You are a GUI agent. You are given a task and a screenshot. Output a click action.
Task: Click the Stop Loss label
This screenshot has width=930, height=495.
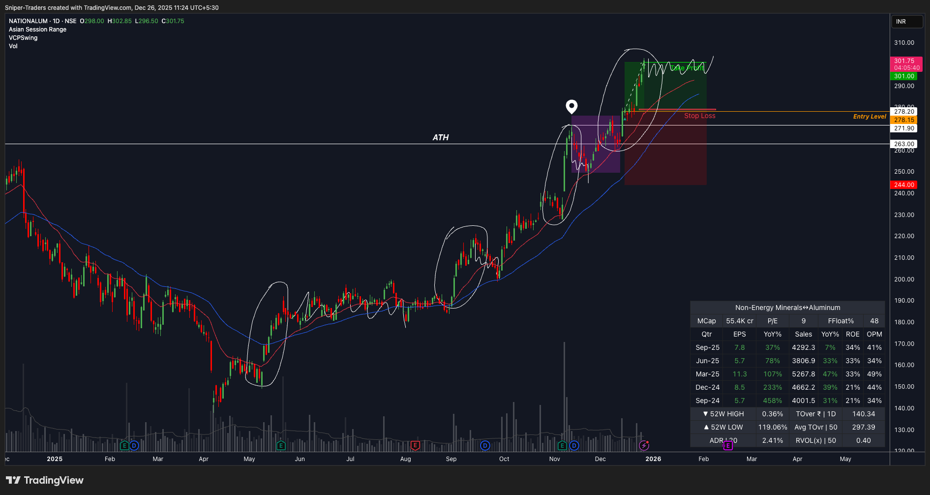tap(699, 116)
